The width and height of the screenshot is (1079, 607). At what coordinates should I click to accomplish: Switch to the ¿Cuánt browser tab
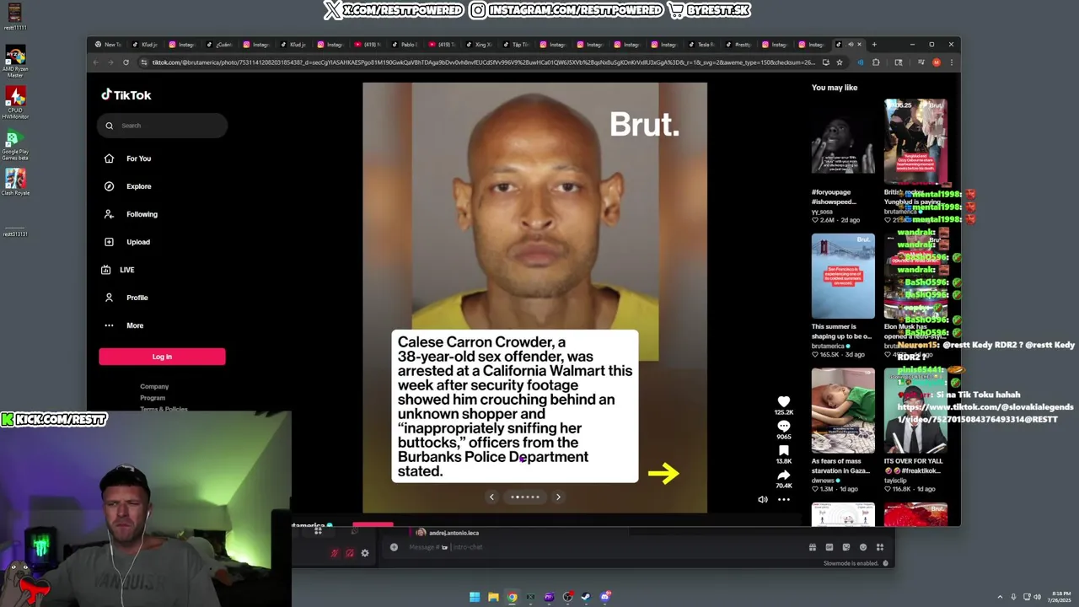point(218,45)
